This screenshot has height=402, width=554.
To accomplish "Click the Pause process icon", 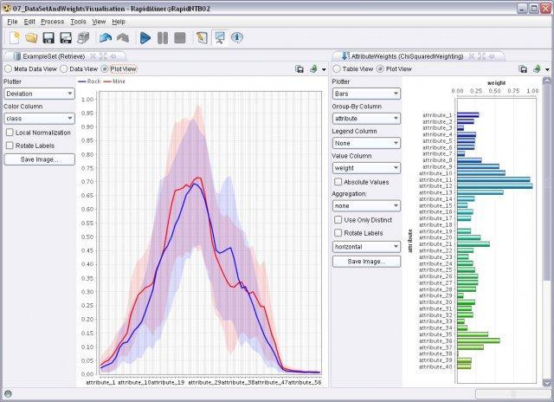I will 162,38.
